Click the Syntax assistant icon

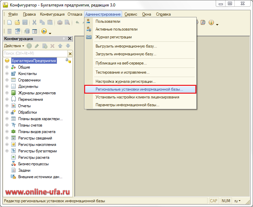pos(203,22)
